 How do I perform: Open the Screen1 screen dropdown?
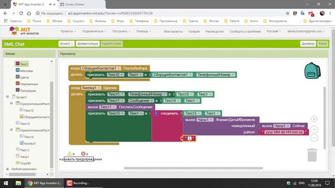tap(66, 44)
